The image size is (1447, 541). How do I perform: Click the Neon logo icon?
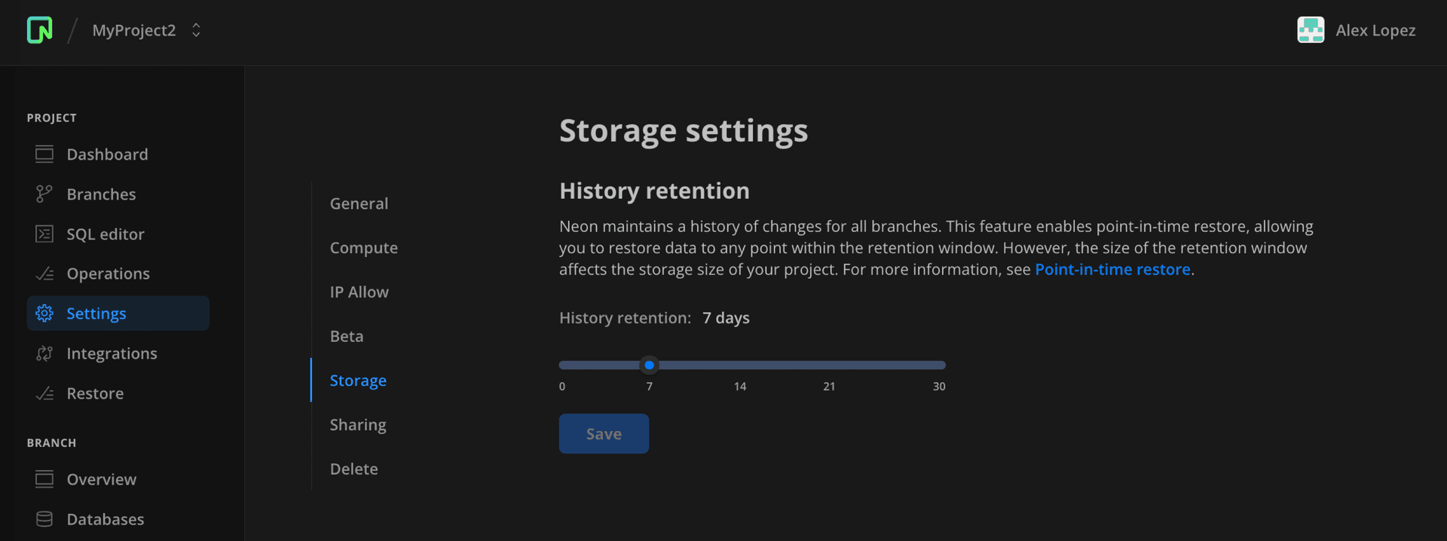click(39, 30)
